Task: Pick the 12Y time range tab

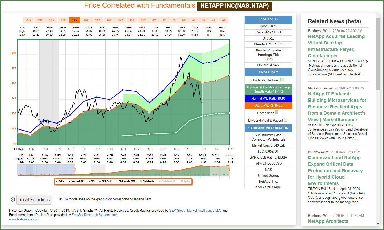Action: [121, 20]
